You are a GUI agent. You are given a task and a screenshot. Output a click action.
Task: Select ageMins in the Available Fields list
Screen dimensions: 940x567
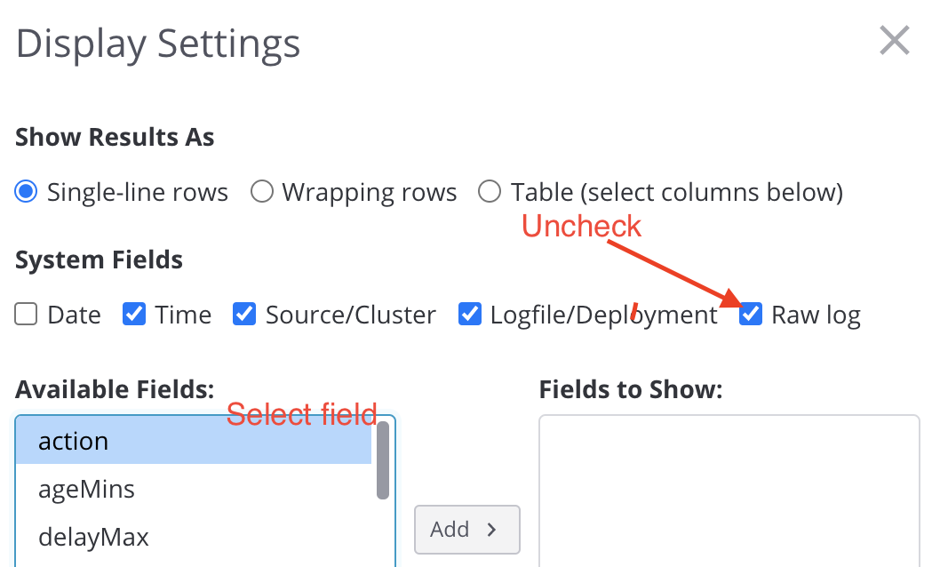[x=194, y=489]
